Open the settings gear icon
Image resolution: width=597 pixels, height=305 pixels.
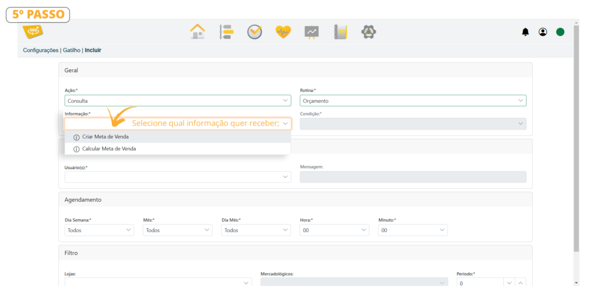pos(368,32)
